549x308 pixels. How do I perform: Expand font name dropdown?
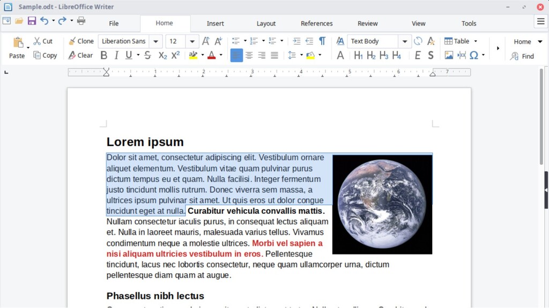(x=156, y=41)
